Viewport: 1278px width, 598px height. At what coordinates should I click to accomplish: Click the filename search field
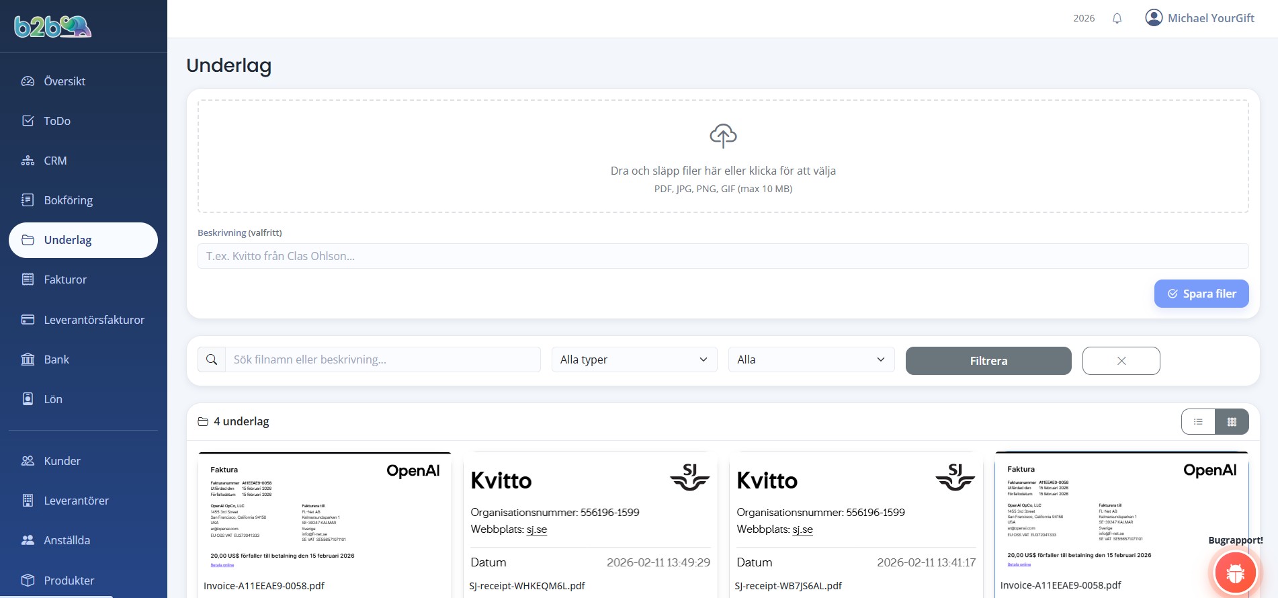(x=382, y=359)
